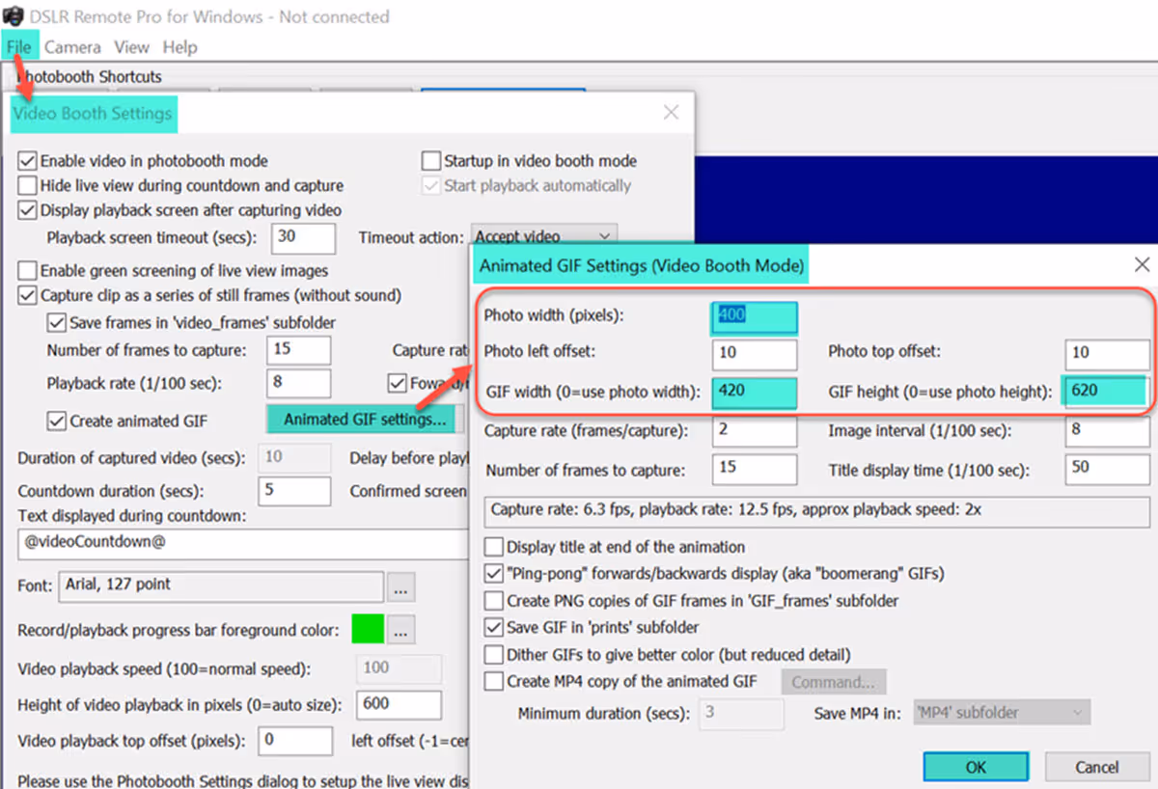Screen dimensions: 1158x789
Task: Click the Duration of captured video field
Action: [x=294, y=457]
